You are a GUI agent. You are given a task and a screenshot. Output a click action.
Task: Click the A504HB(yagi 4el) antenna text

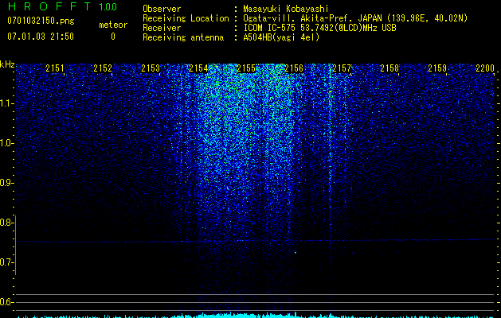281,37
